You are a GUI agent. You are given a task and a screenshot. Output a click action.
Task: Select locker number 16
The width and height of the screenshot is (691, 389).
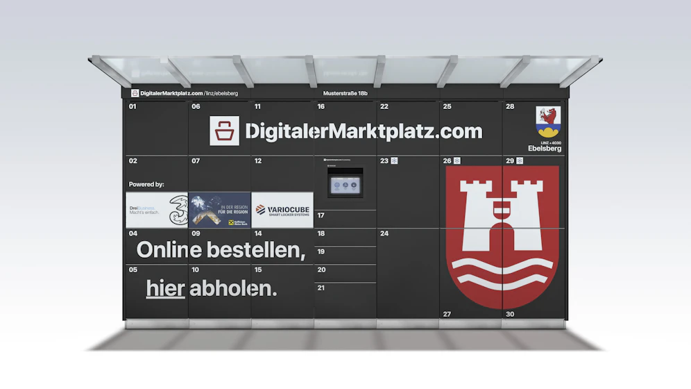[321, 106]
